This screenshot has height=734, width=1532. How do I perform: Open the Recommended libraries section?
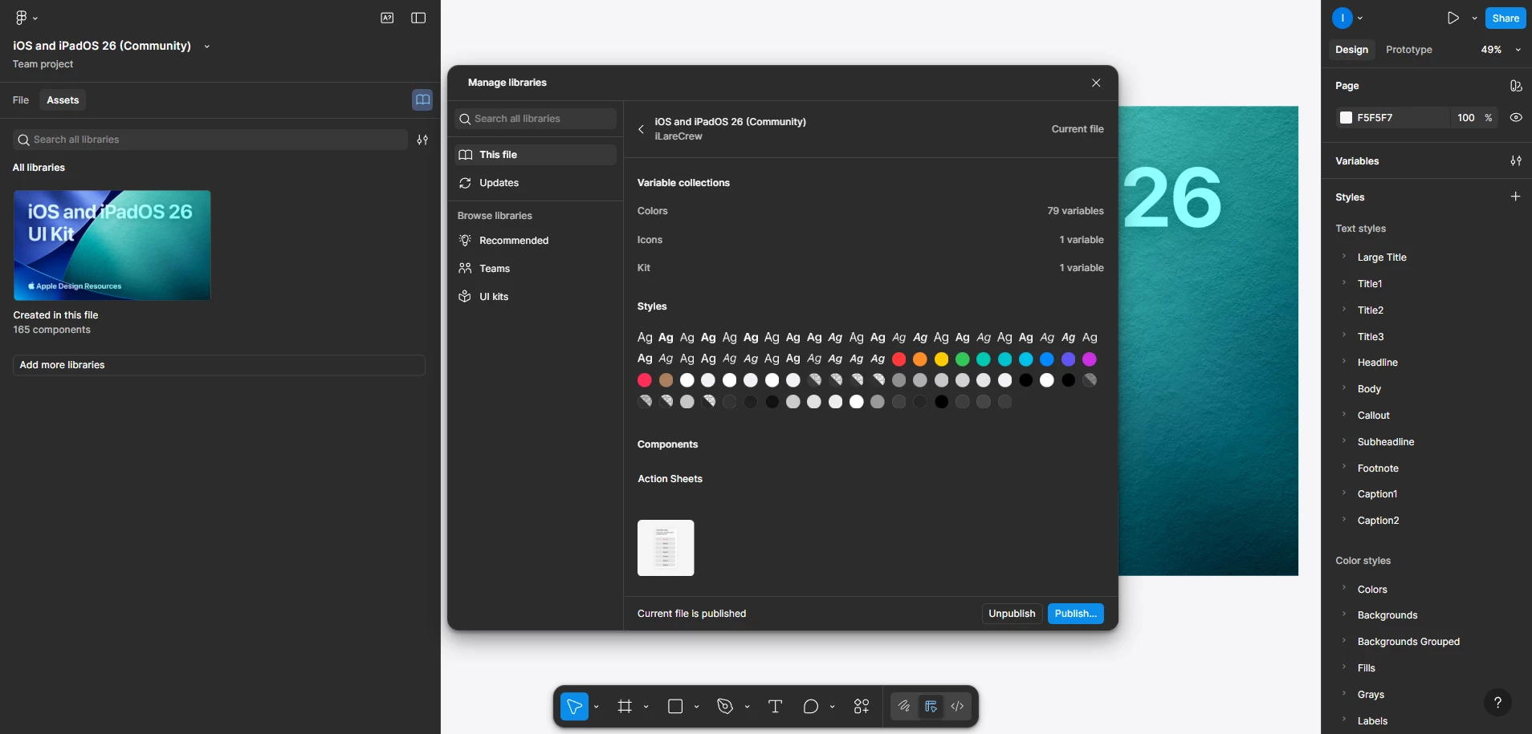(x=536, y=241)
